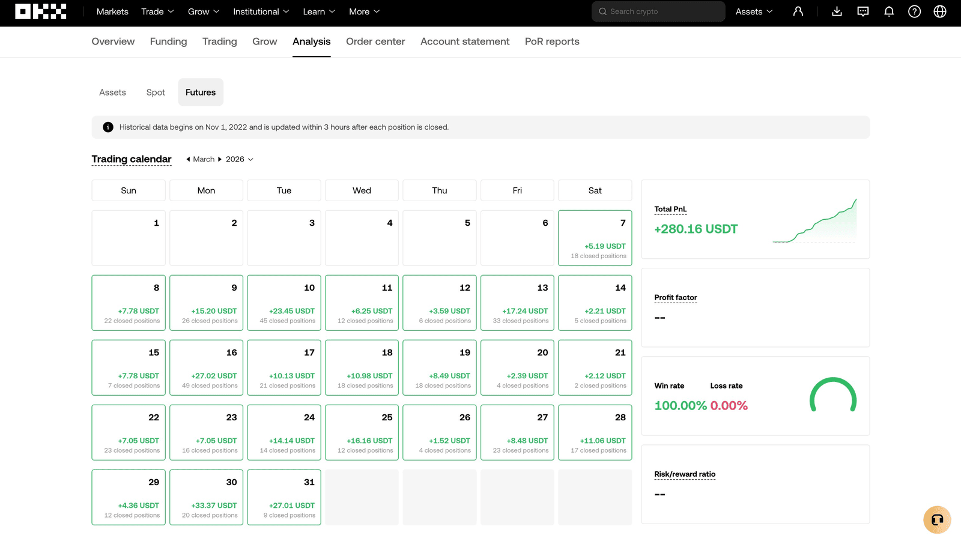The image size is (961, 544).
Task: Switch to the Funding tab
Action: (168, 41)
